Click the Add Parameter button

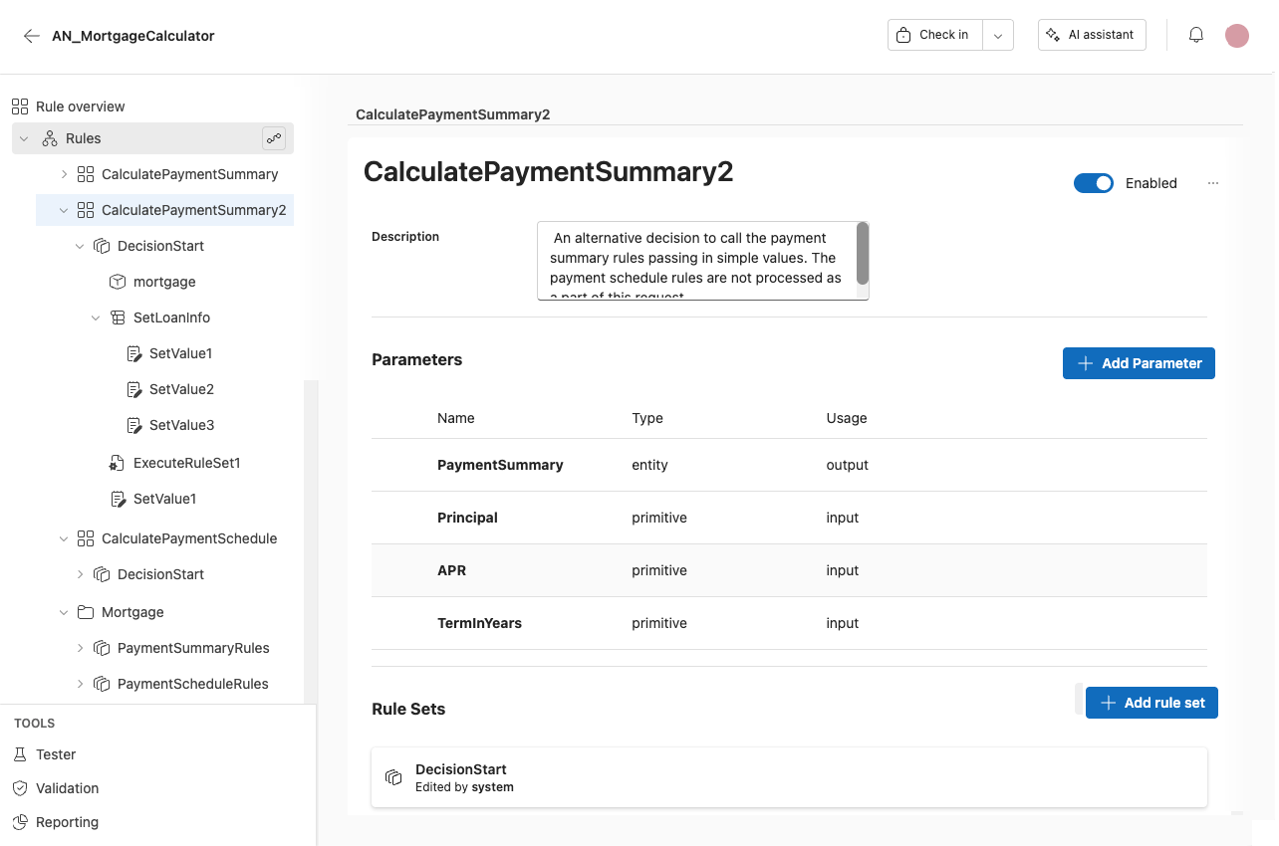pos(1139,363)
